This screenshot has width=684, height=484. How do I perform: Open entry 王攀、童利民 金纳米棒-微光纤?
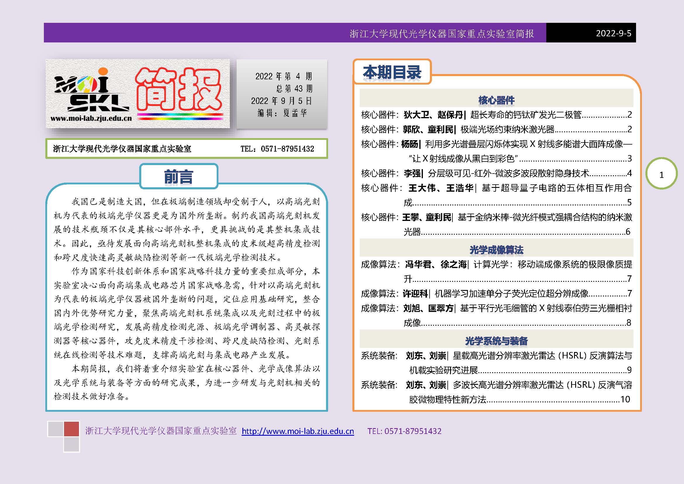pyautogui.click(x=496, y=224)
